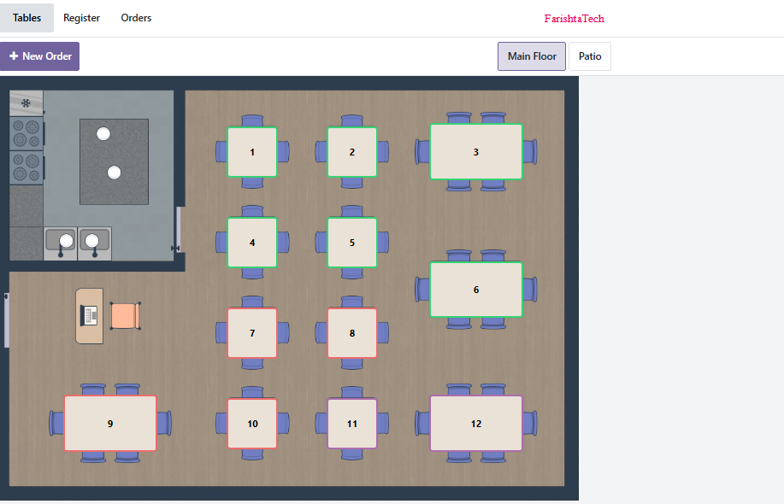
Task: Click the cash register icon
Action: [x=89, y=315]
